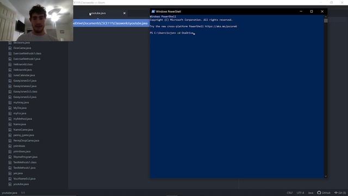Open penny_game.java in the tree view

(x=23, y=135)
